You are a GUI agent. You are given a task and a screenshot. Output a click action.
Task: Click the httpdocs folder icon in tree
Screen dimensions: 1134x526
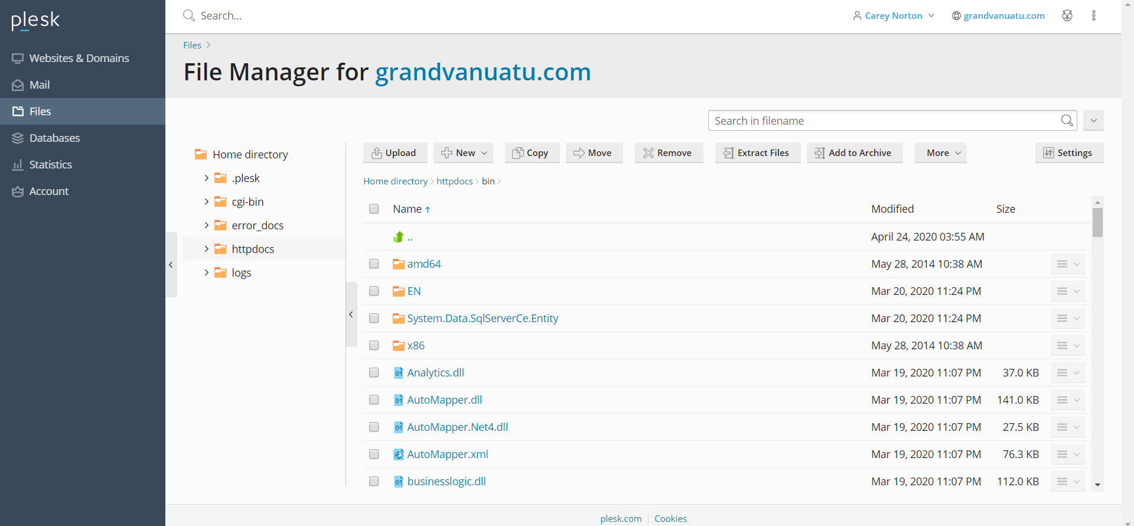(220, 249)
